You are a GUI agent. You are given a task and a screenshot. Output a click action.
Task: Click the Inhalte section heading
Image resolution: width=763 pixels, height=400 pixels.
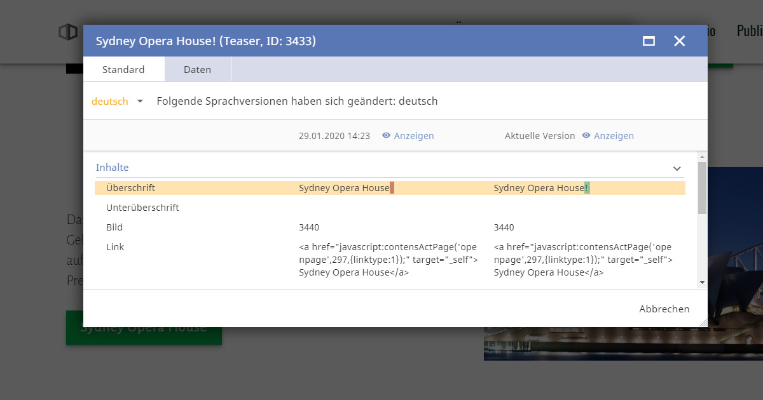point(112,168)
